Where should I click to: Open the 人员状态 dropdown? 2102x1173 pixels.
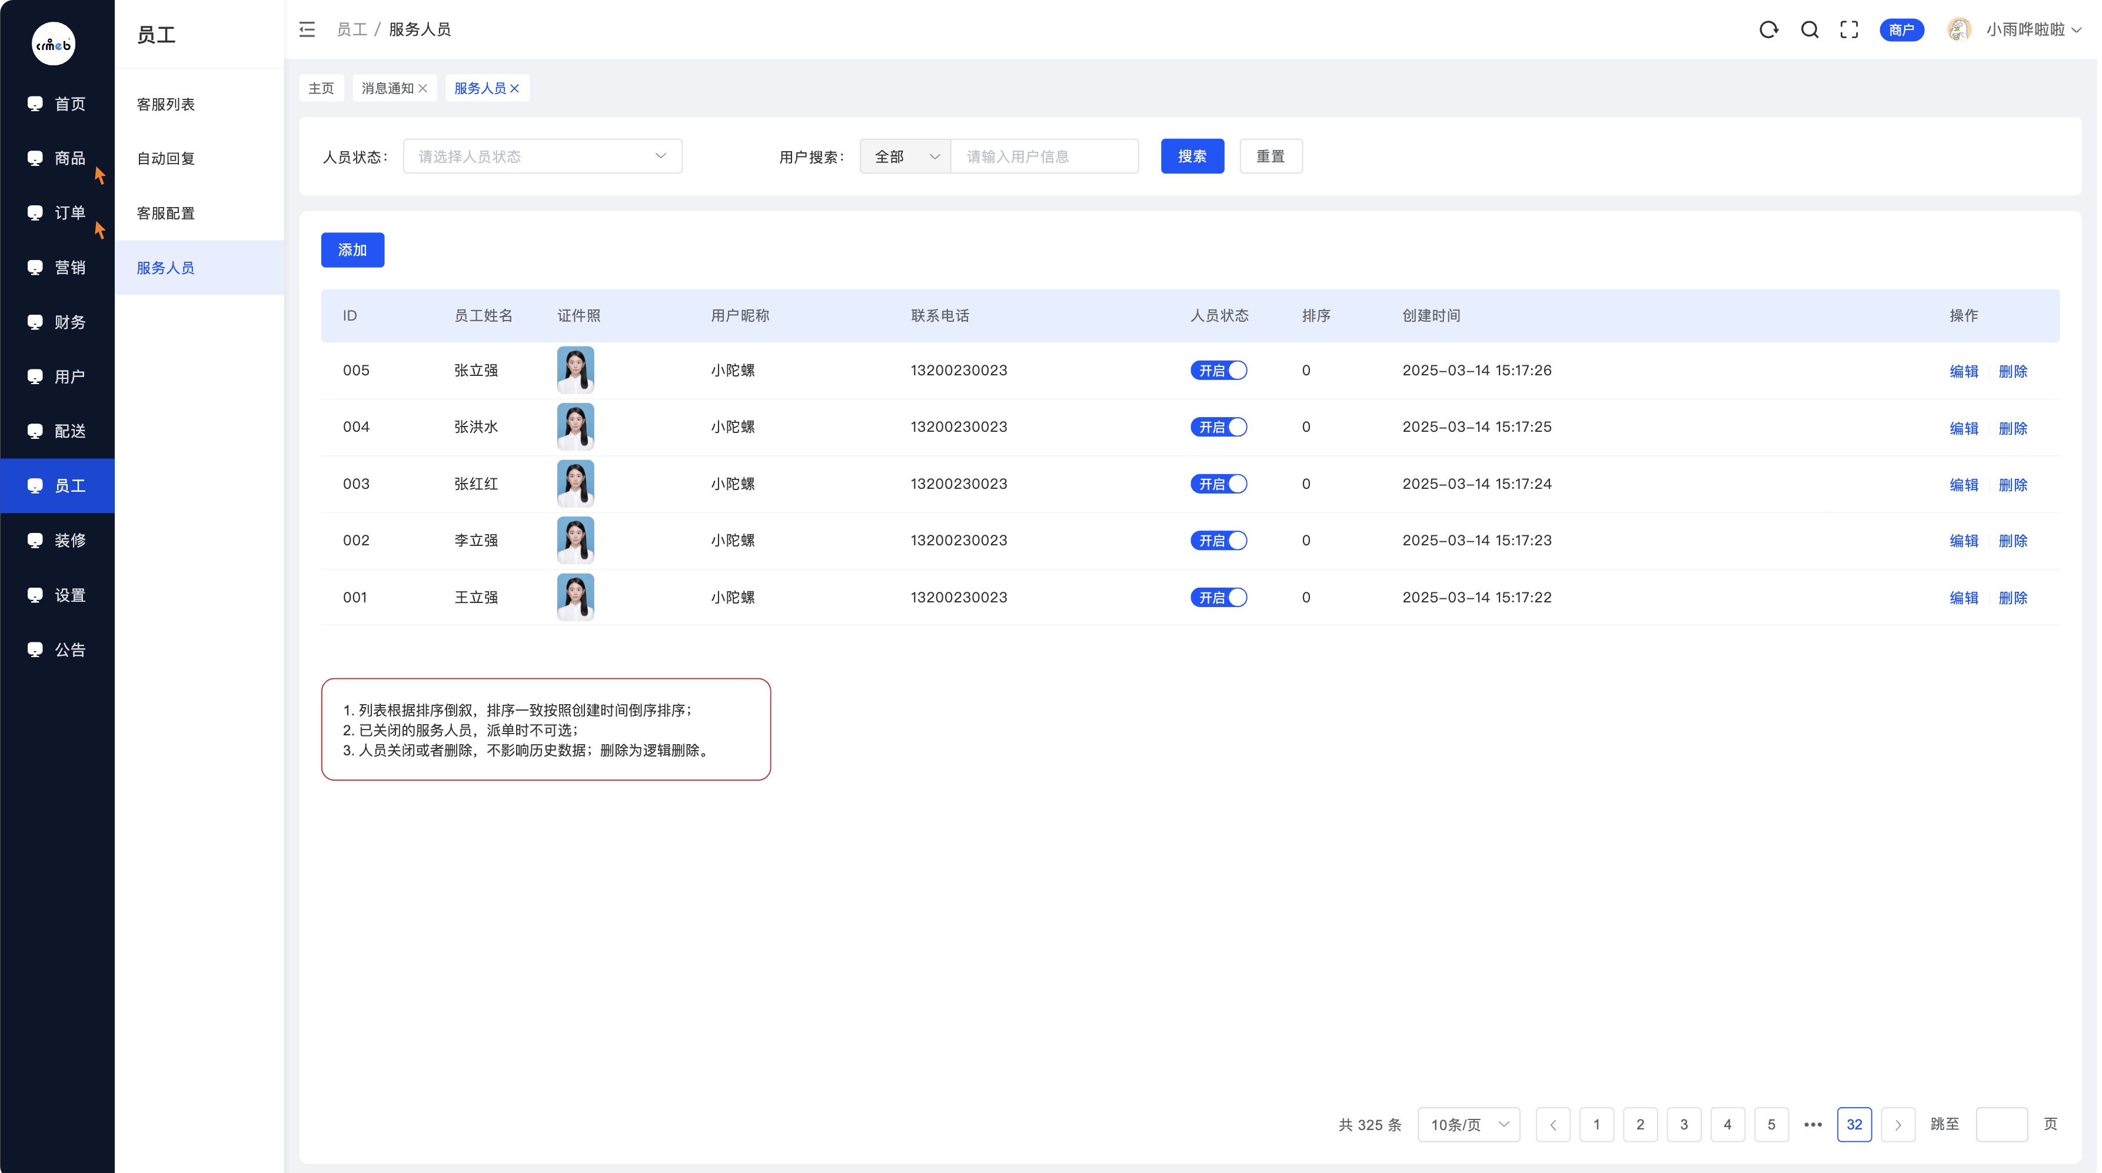pyautogui.click(x=543, y=156)
